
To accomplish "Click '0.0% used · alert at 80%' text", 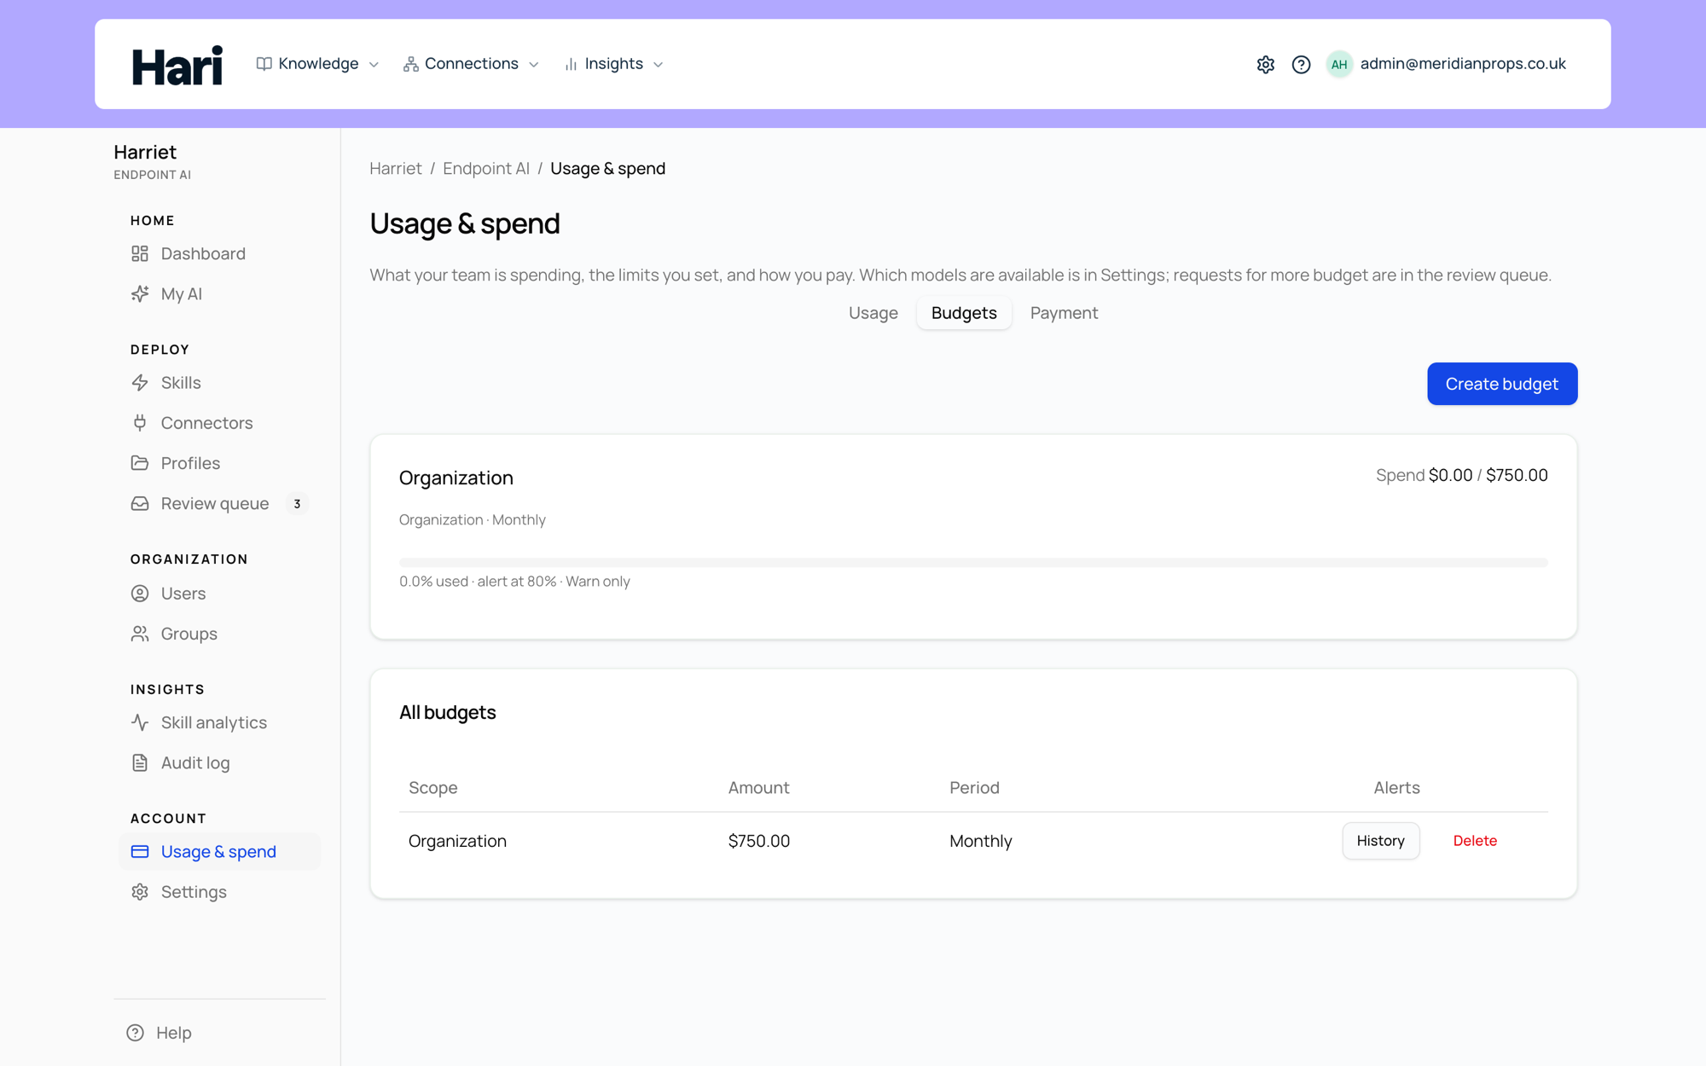I will [x=478, y=582].
